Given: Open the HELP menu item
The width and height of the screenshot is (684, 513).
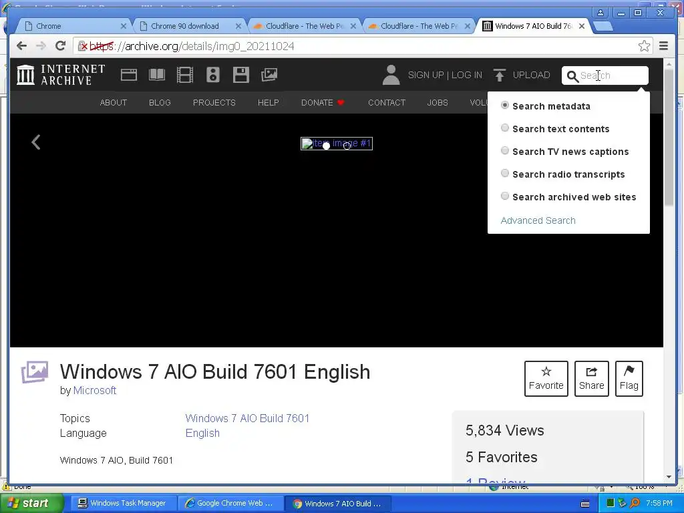Looking at the screenshot, I should (269, 102).
